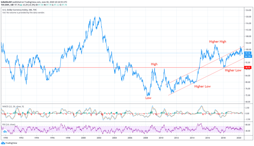Select the 'Higher Low' label near 2014
The width and height of the screenshot is (254, 146).
(203, 86)
